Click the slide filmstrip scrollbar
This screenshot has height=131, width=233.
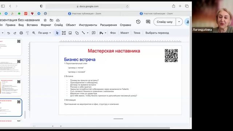point(25,115)
